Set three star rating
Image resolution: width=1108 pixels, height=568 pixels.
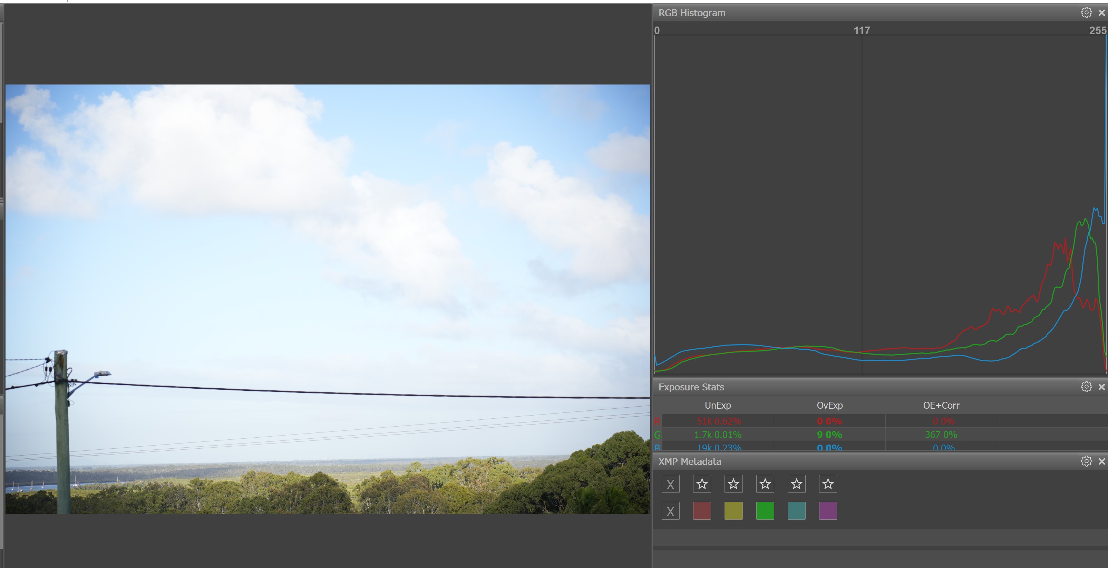[765, 484]
